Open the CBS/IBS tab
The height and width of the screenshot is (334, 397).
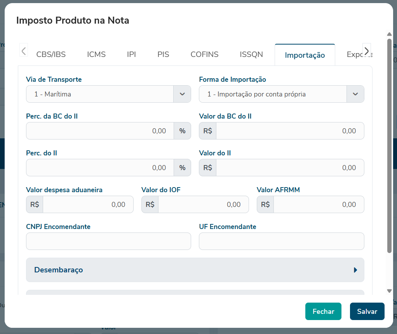point(51,55)
